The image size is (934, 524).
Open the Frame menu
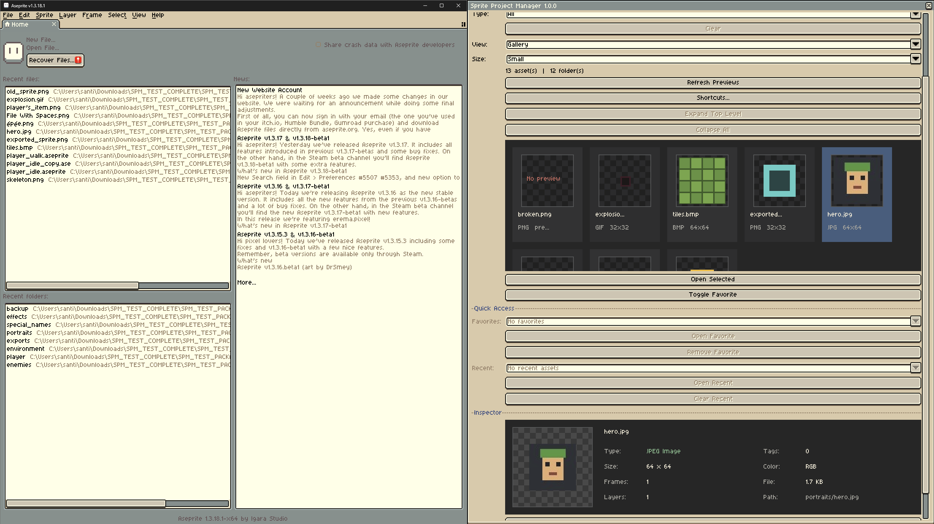pyautogui.click(x=92, y=15)
